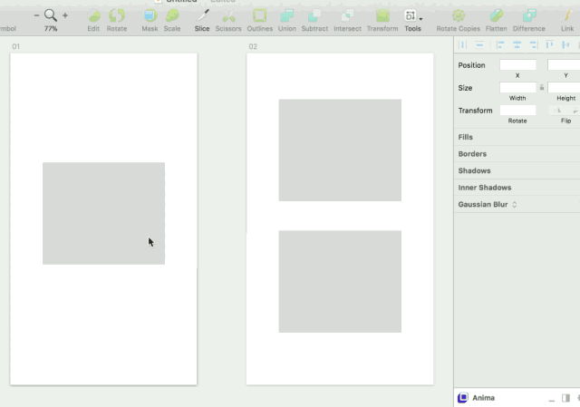This screenshot has width=580, height=407.
Task: Select the gray rectangle on artboard 01
Action: click(x=103, y=213)
